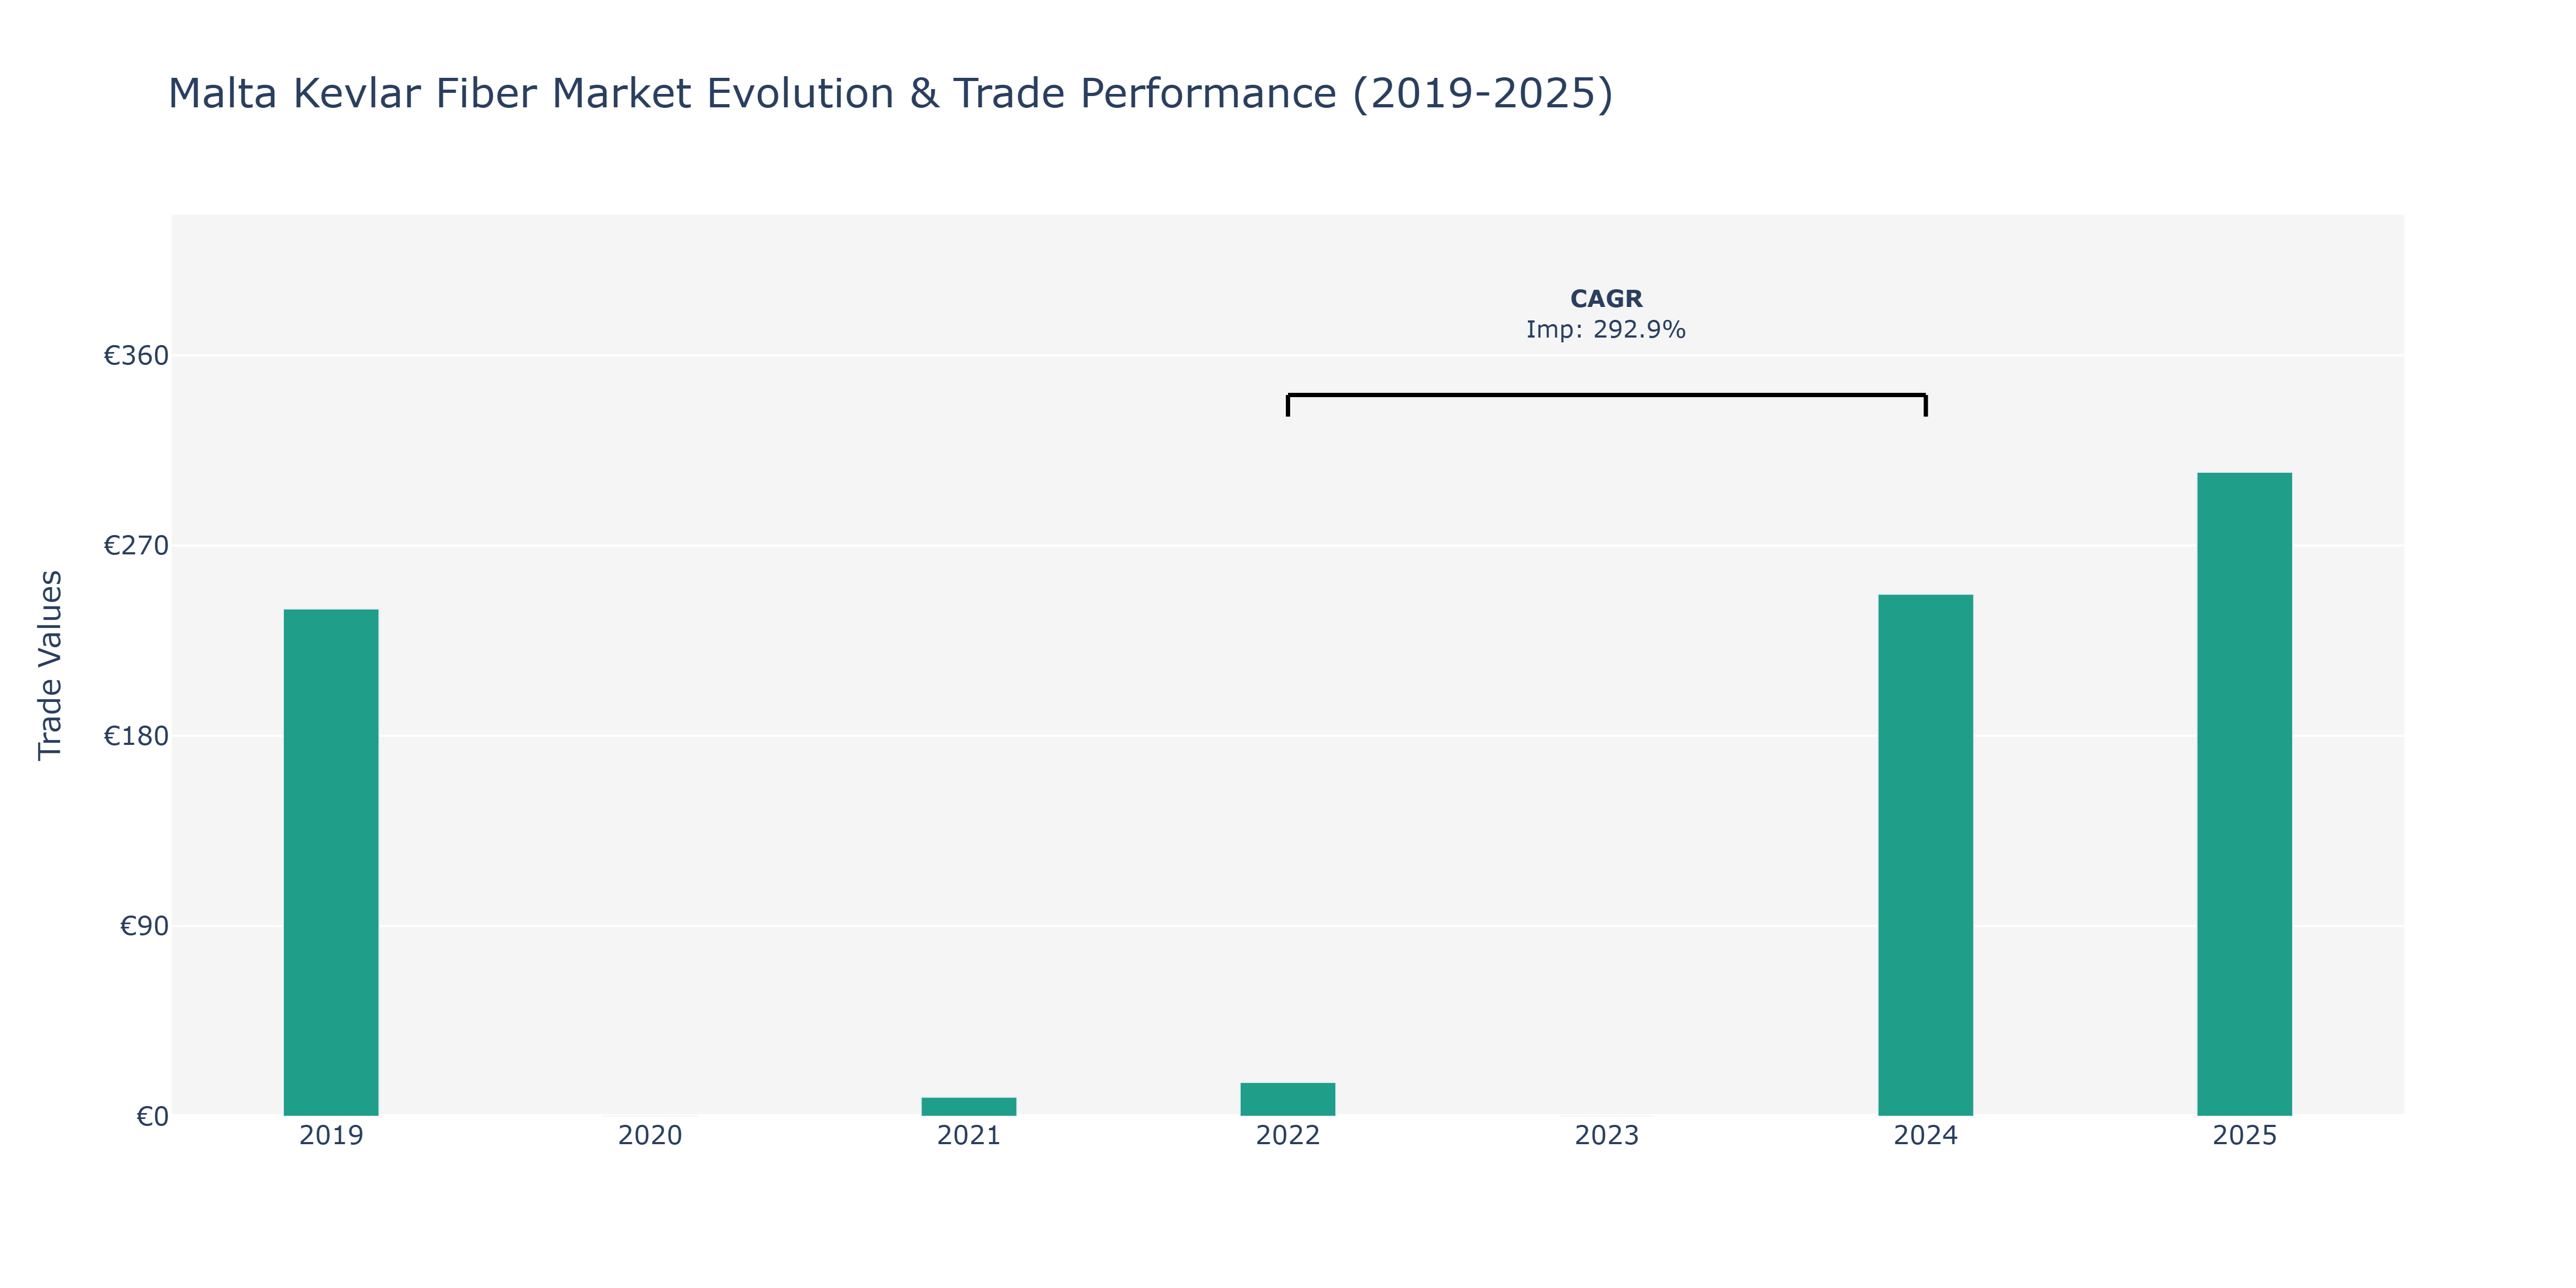Click the 2020 x-axis label
This screenshot has height=1288, width=2576.
pos(650,1136)
